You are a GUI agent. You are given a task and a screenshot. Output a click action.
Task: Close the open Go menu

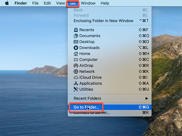tap(73, 3)
